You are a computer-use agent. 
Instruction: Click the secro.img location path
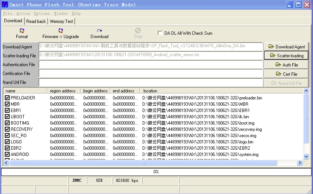(199, 136)
